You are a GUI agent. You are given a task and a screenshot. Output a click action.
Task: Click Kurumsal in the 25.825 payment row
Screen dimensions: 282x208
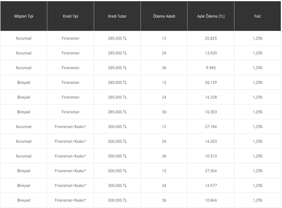(24, 38)
